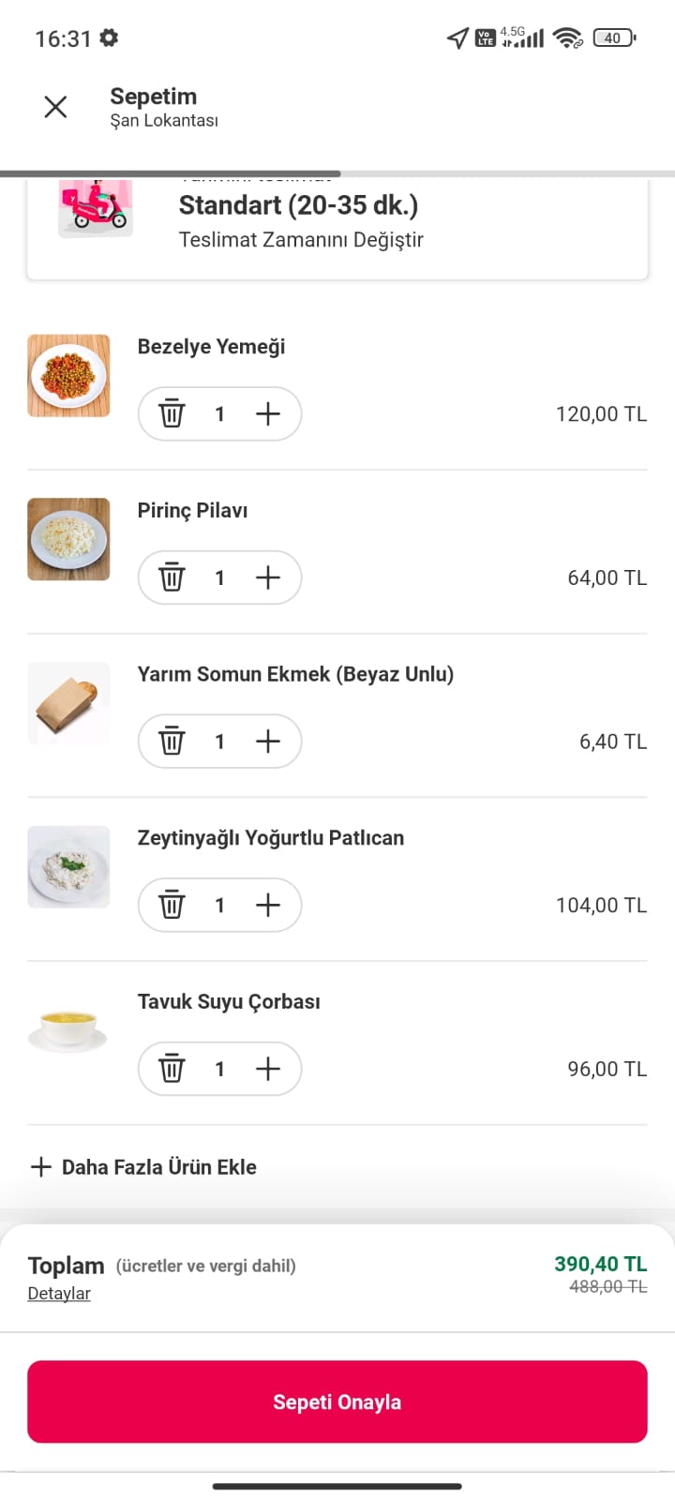
Task: Increase Yarım Somun Ekmek quantity
Action: [268, 742]
